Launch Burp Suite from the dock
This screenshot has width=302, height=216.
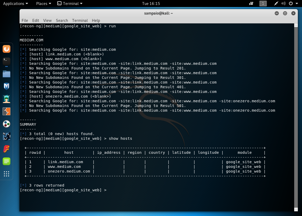pyautogui.click(x=6, y=111)
